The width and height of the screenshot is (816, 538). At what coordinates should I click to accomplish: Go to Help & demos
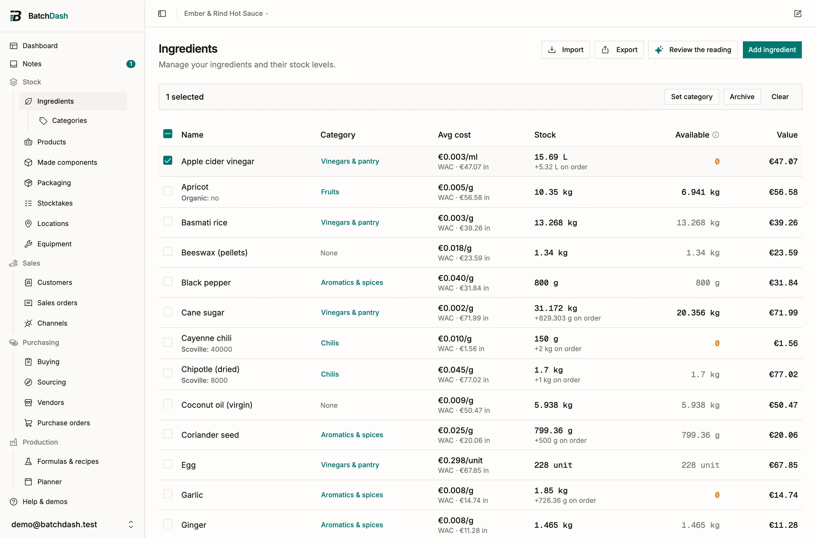[x=45, y=502]
